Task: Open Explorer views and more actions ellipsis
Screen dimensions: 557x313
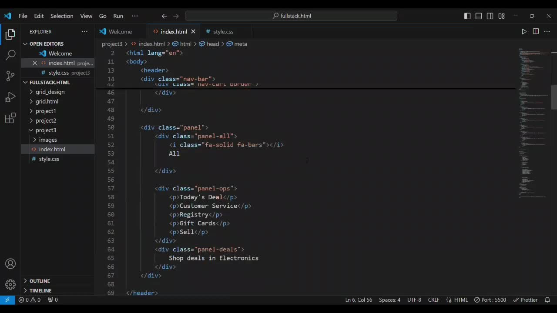Action: click(84, 31)
